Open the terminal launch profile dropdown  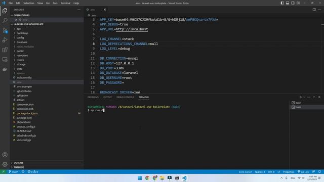(304, 97)
